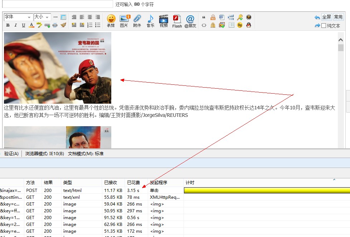
Task: Insert a horizontal rule line
Action: (x=55, y=17)
